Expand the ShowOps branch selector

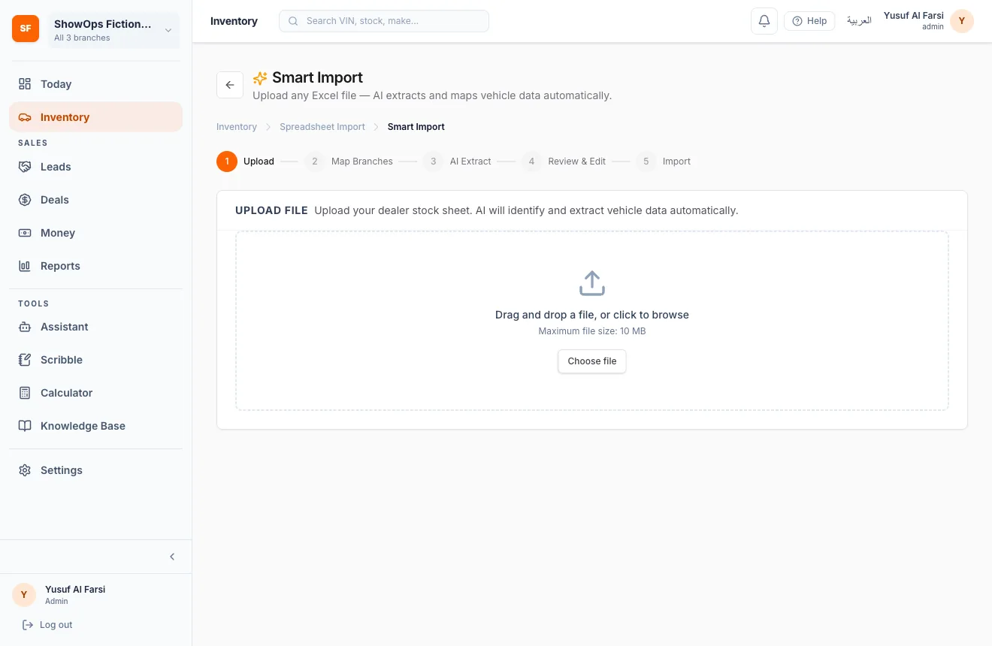tap(114, 30)
